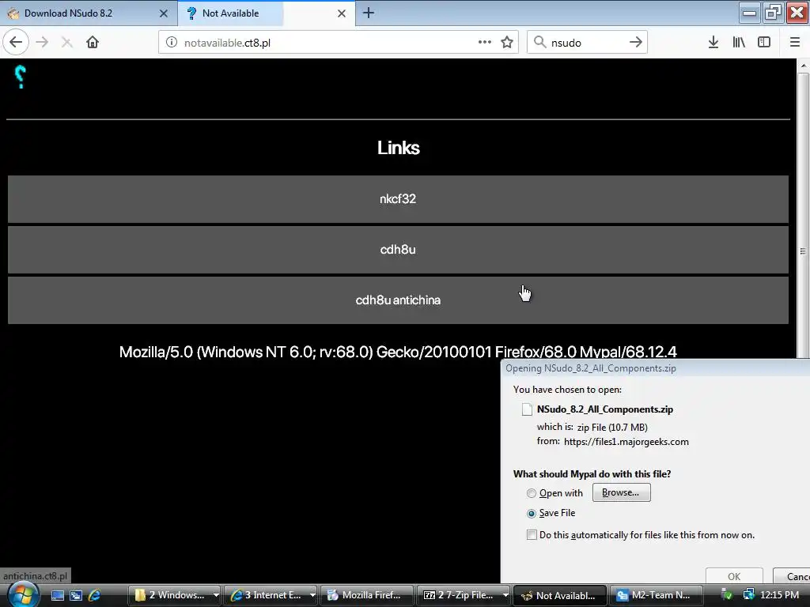Select the Save File radio button
This screenshot has width=810, height=607.
[x=531, y=514]
